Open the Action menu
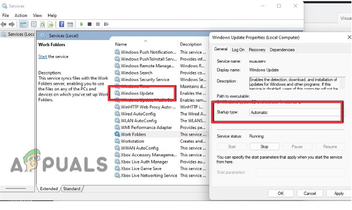Image resolution: width=352 pixels, height=210 pixels. point(21,16)
